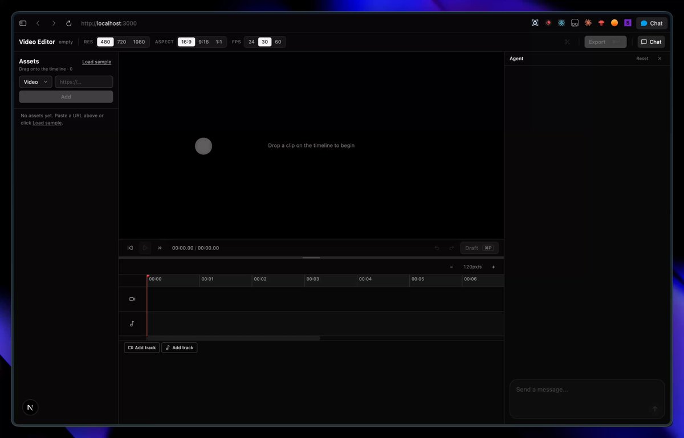Viewport: 684px width, 438px height.
Task: Click the fast-forward double chevron icon
Action: [160, 248]
